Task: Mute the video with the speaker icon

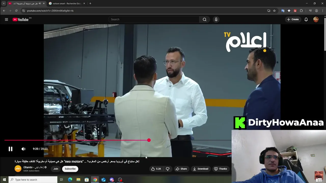Action: [23, 149]
